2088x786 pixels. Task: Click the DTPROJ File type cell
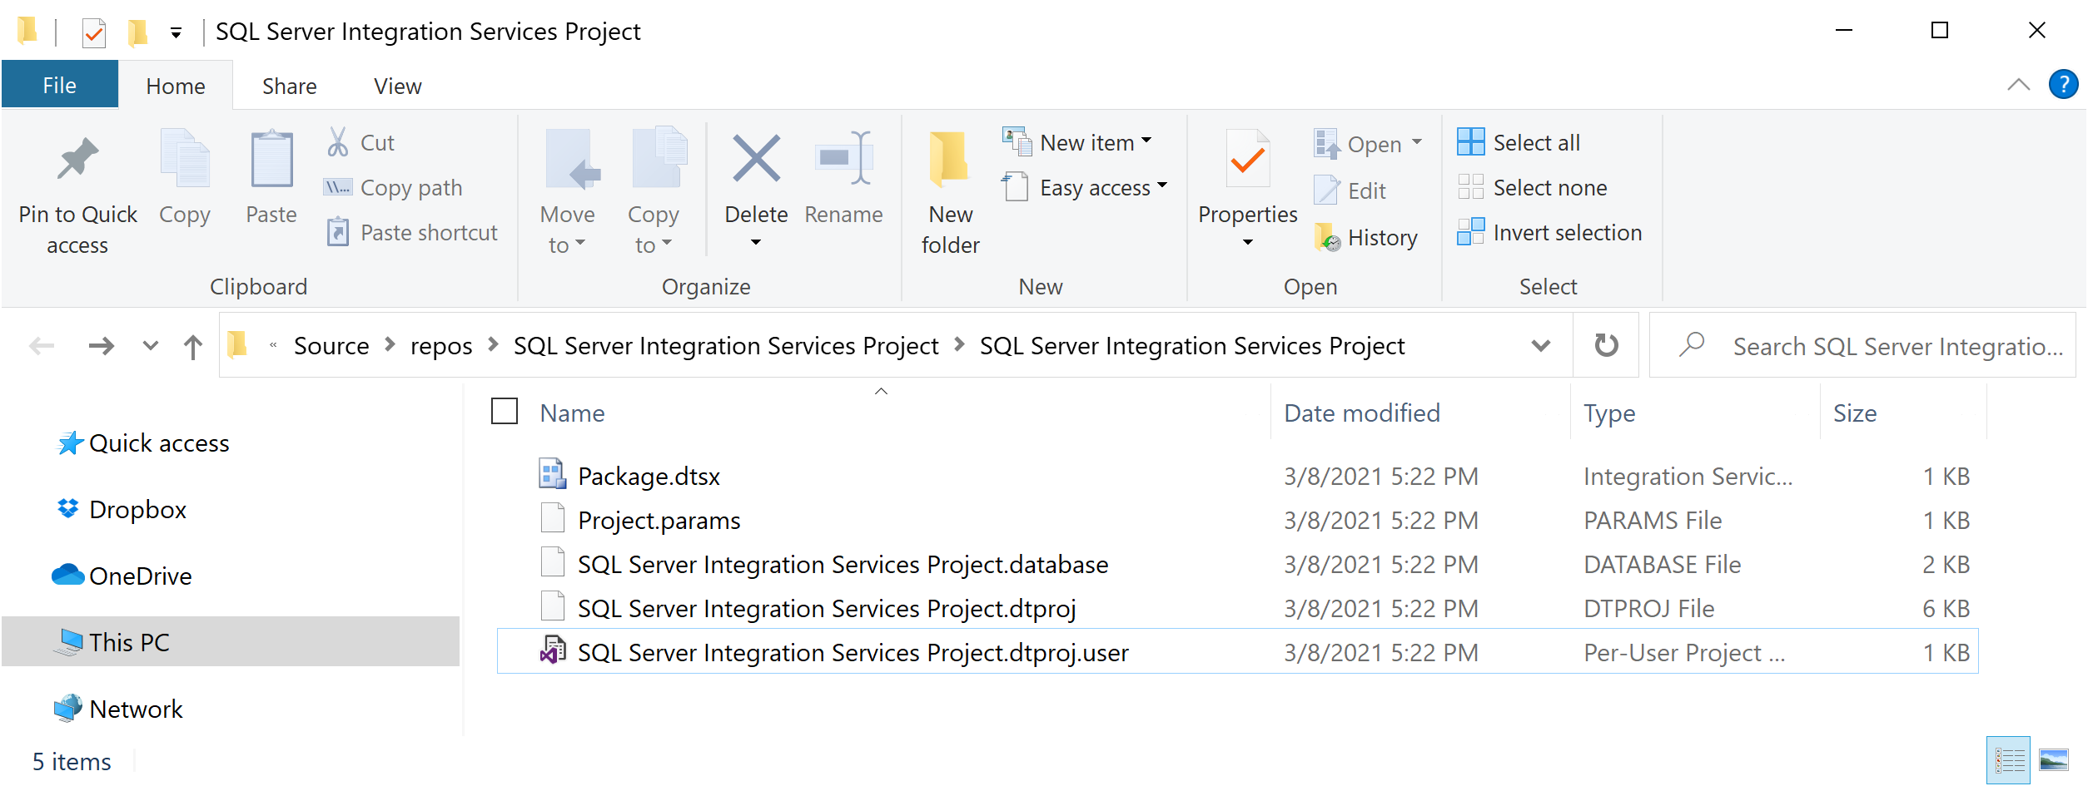[x=1648, y=608]
